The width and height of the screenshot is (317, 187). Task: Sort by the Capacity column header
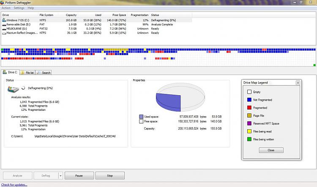pos(68,15)
